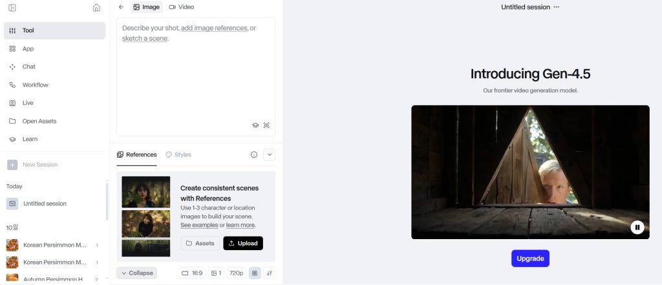Open the advanced settings sliders icon

(270, 273)
